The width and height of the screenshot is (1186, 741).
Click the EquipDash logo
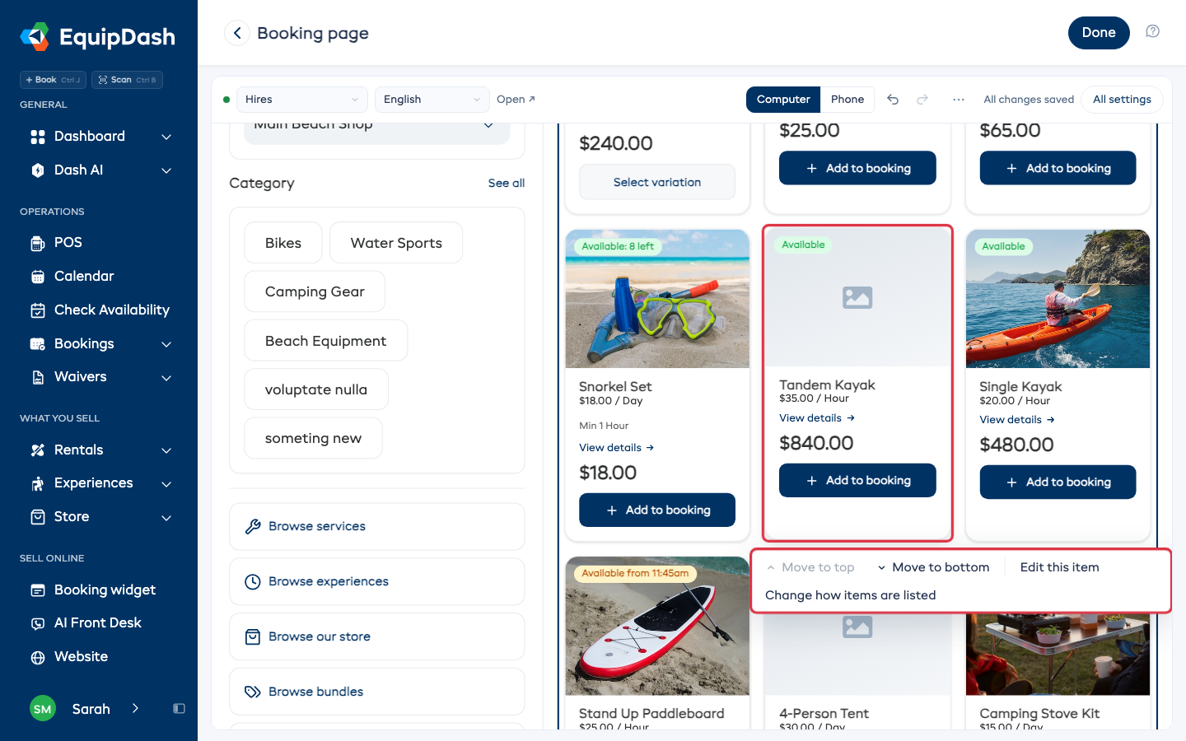[x=98, y=37]
